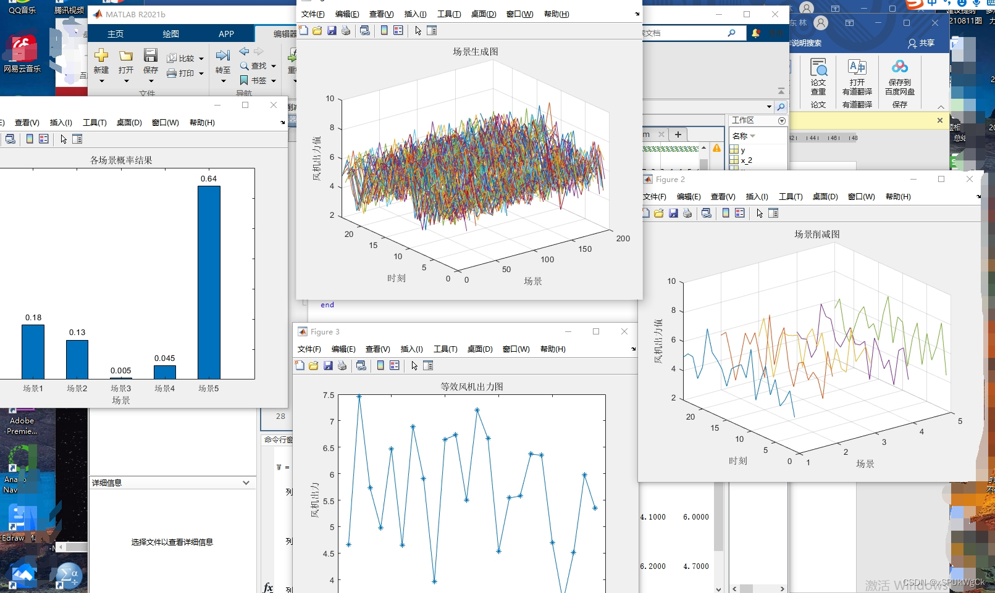Open Property Inspector icon in Figure 3

click(428, 365)
